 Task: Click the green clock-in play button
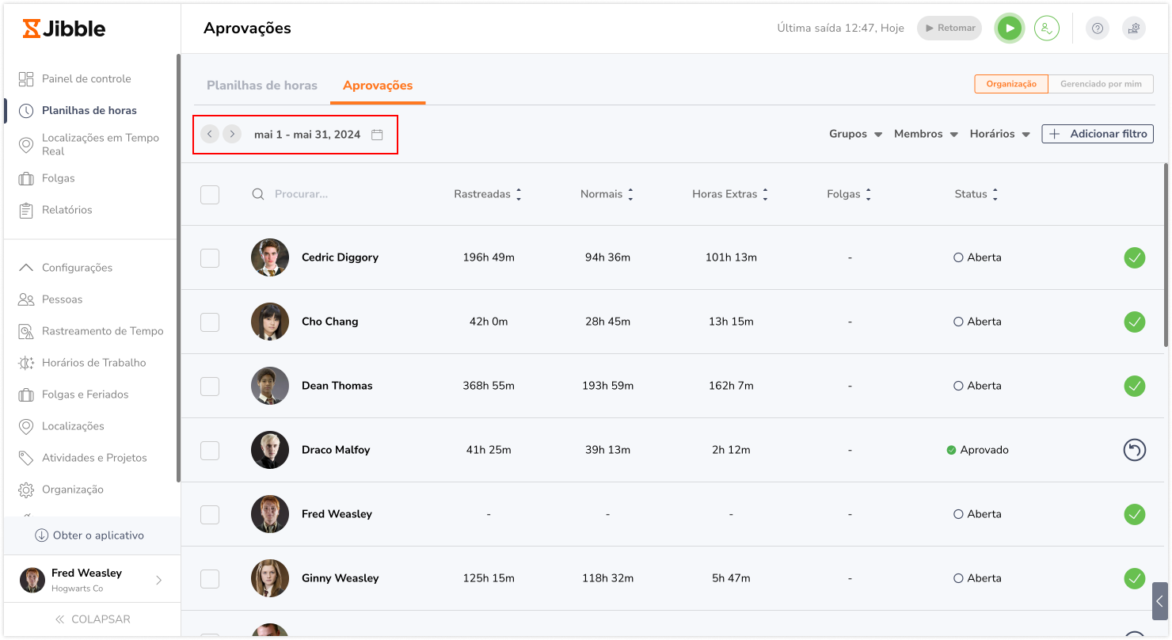(1009, 29)
